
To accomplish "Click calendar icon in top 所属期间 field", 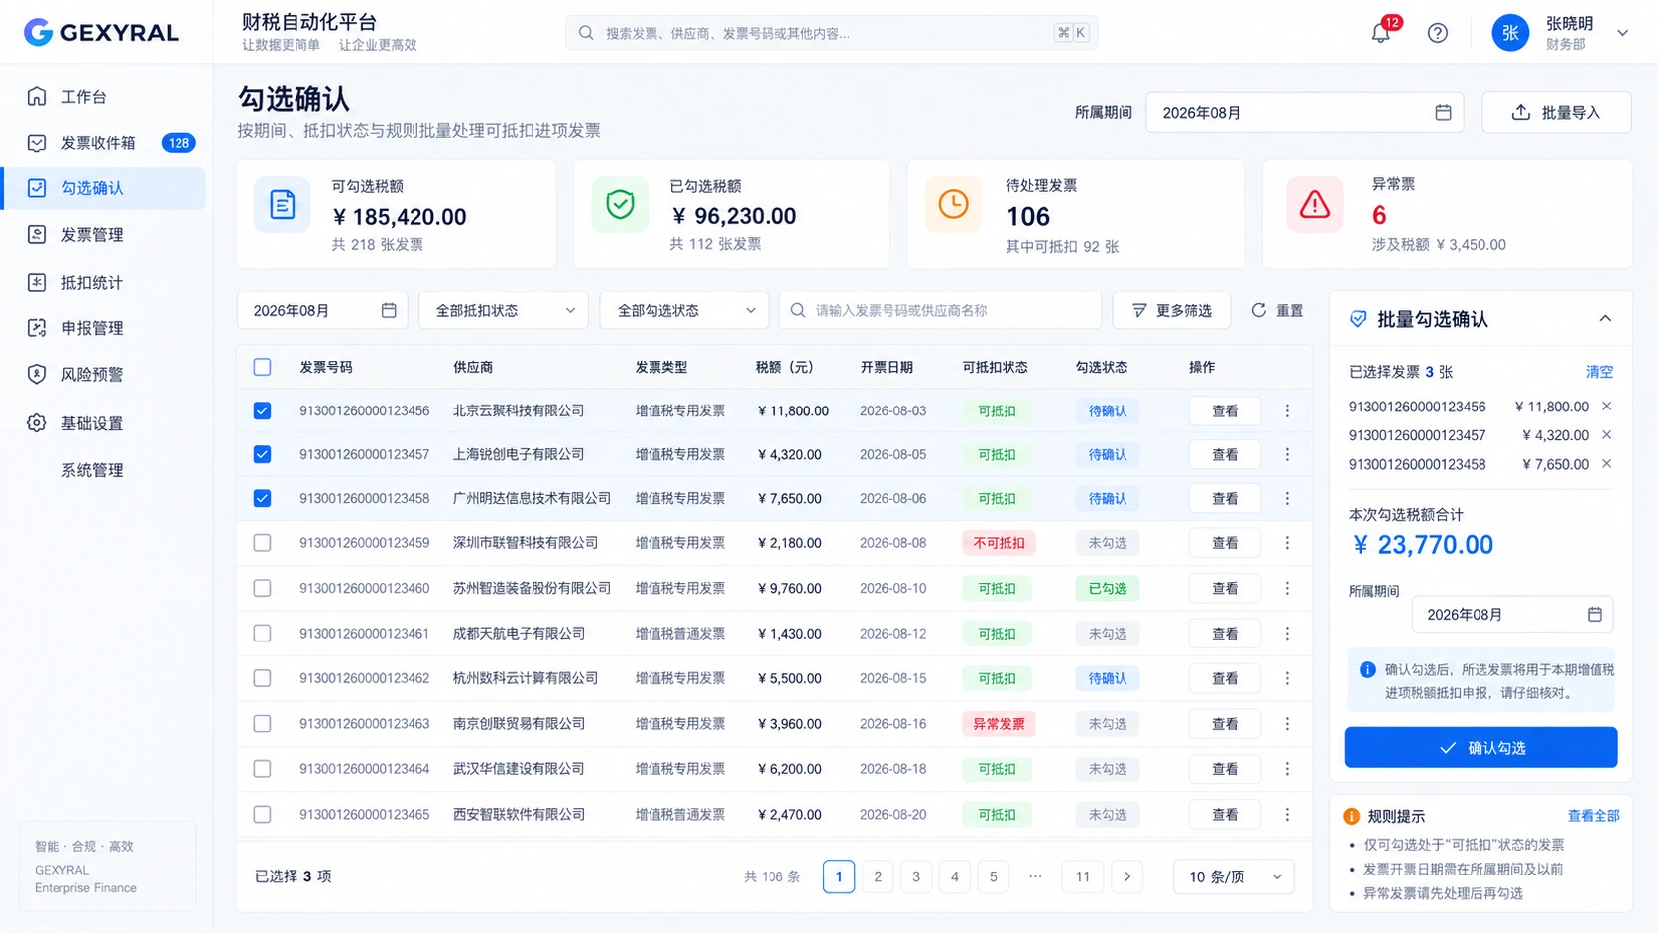I will pos(1443,113).
